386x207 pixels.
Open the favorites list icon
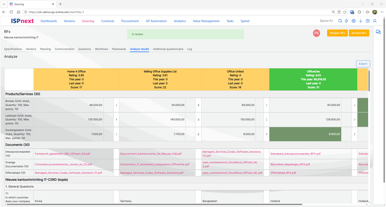[367, 12]
